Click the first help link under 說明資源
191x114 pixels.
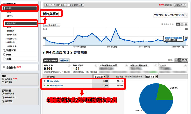[10, 94]
